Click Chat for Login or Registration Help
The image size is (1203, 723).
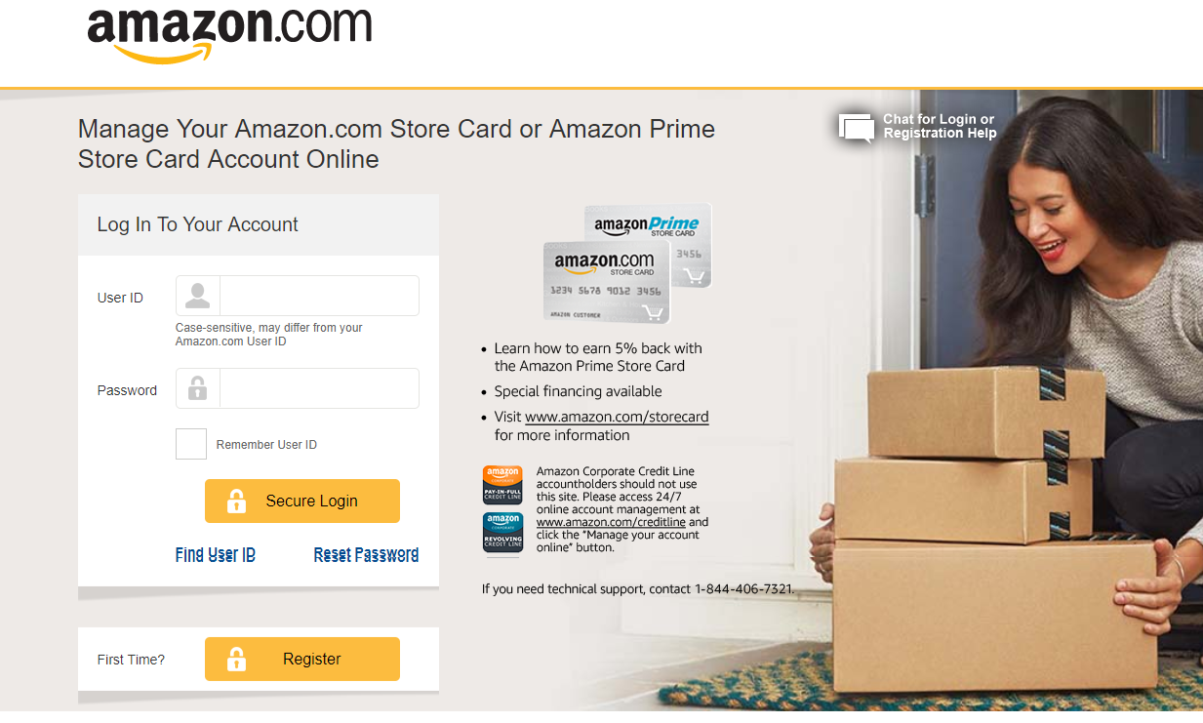pyautogui.click(x=940, y=126)
